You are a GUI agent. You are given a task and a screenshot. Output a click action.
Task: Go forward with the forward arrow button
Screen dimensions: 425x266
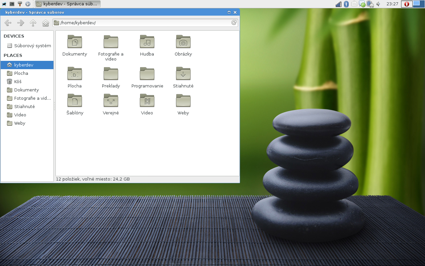pos(21,23)
